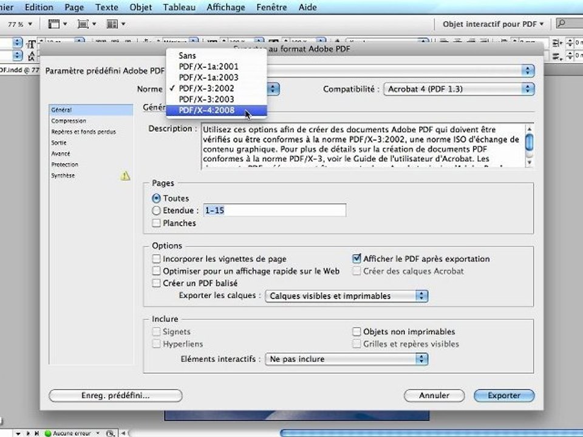Click the Description scrollbar thumb
The image size is (583, 437).
pyautogui.click(x=530, y=142)
